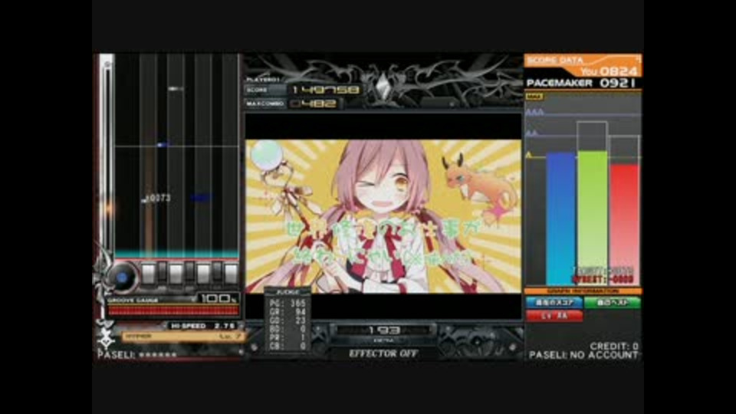Click the AAA grade line label
The image size is (736, 414).
pos(534,112)
